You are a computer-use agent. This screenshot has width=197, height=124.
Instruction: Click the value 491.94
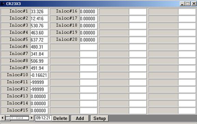39,68
